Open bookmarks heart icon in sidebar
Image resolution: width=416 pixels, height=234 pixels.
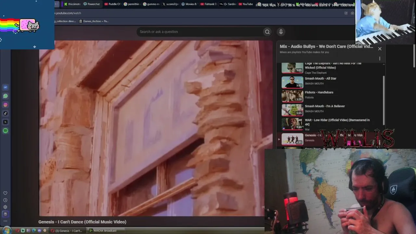coord(5,193)
